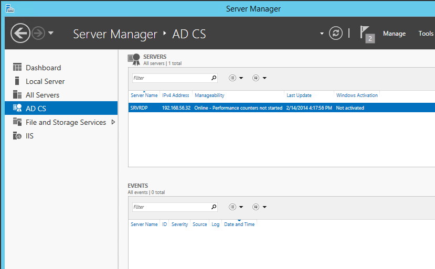The height and width of the screenshot is (269, 435).
Task: Click the SERVERS tile certificate icon
Action: click(134, 60)
